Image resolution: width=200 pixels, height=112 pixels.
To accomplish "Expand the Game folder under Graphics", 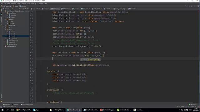I will pos(7,24).
